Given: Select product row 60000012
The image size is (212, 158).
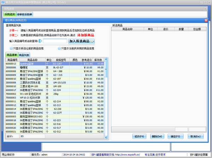Looking at the screenshot, I should coord(55,105).
